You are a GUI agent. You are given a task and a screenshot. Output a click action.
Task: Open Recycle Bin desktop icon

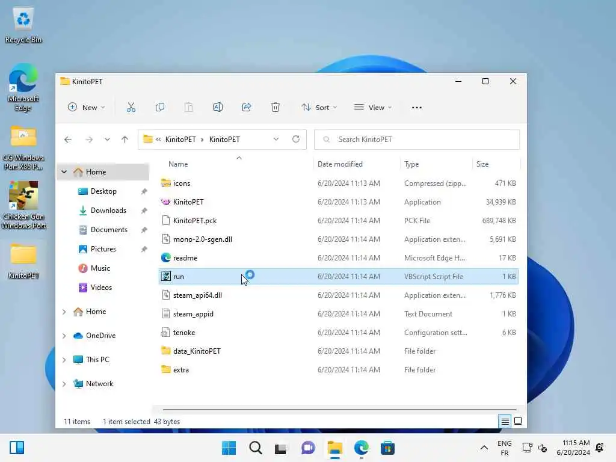pos(23,24)
